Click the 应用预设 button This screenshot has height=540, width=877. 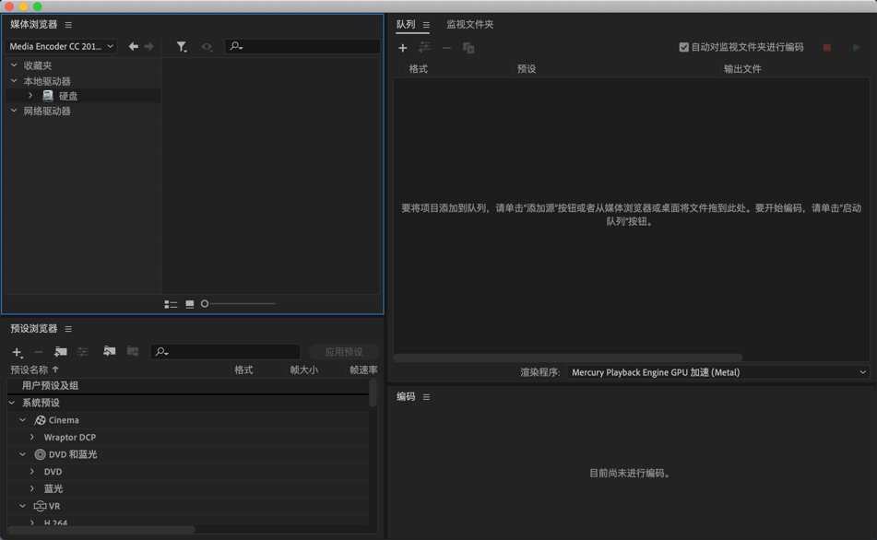tap(342, 351)
